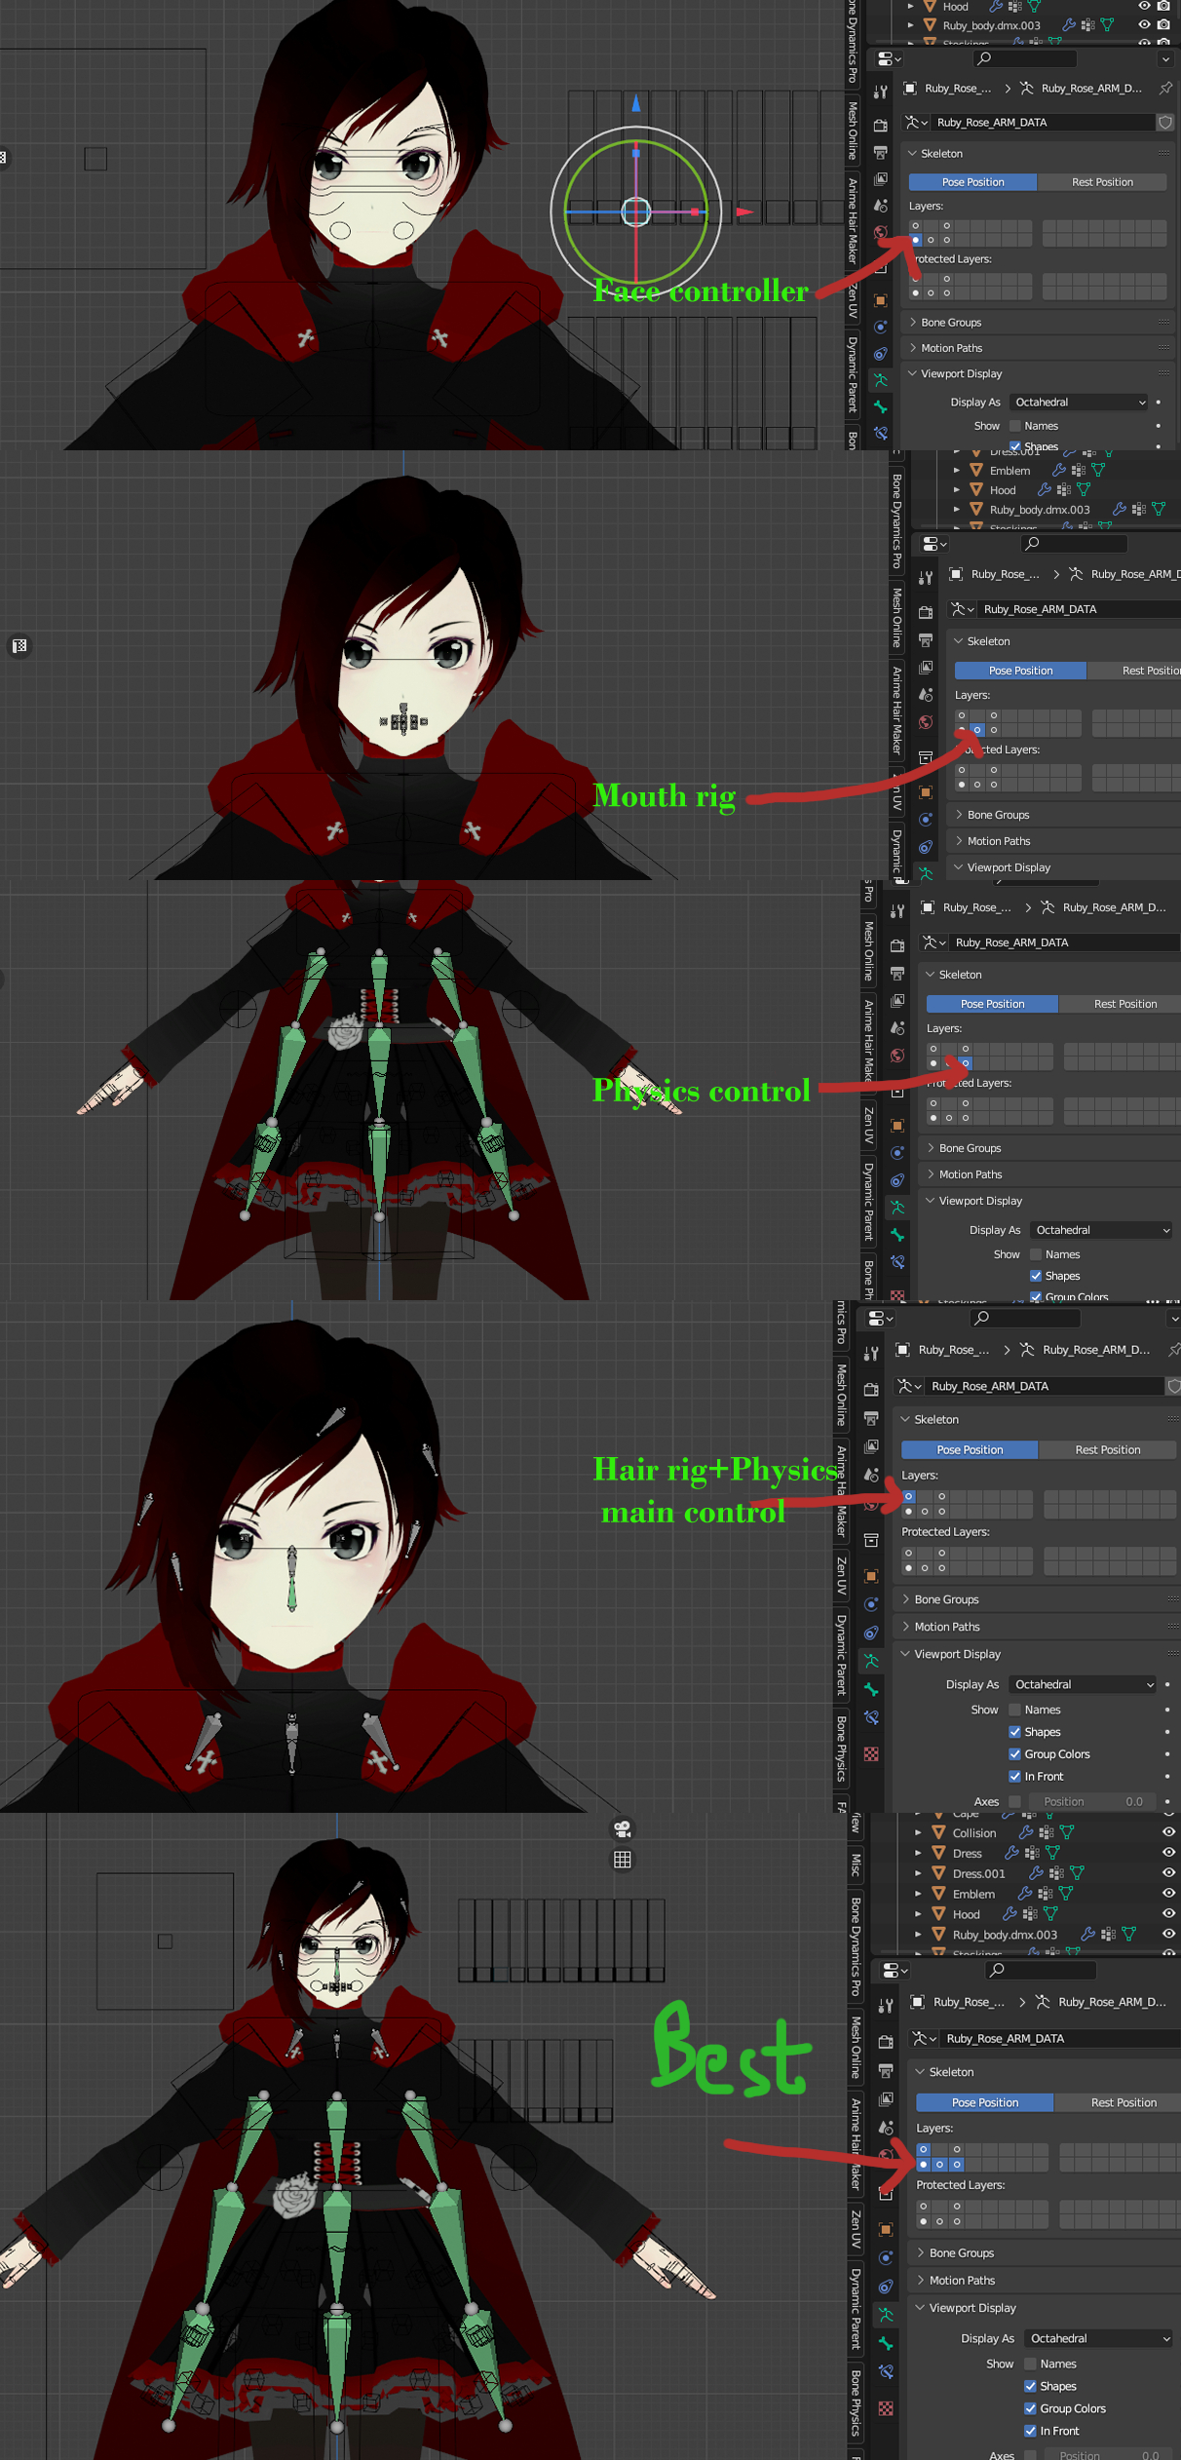Open editor type dropdown in Best properties header
1181x2460 pixels.
(x=893, y=1970)
